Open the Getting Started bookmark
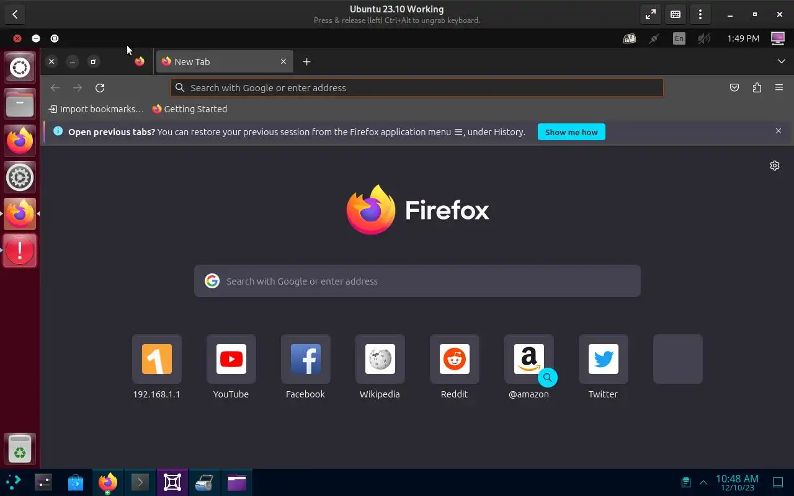The image size is (794, 496). [x=190, y=109]
